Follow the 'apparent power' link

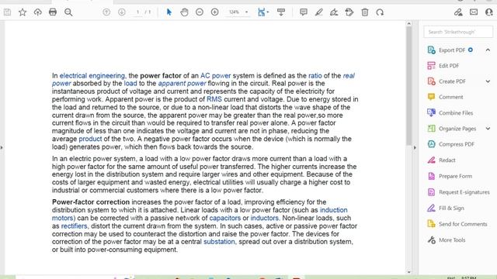(x=182, y=84)
